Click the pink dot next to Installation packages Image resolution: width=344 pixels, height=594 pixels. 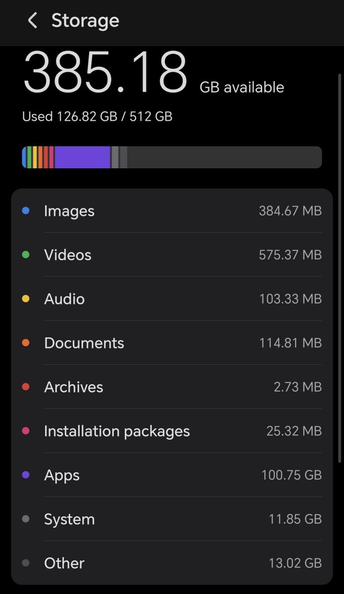pyautogui.click(x=25, y=431)
